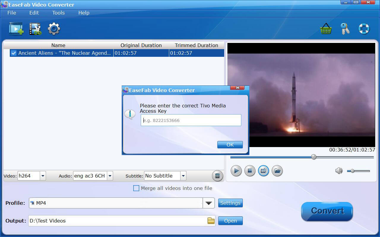The image size is (380, 237).
Task: Click the 00:36:52/01:02:57 time readout
Action: 352,150
